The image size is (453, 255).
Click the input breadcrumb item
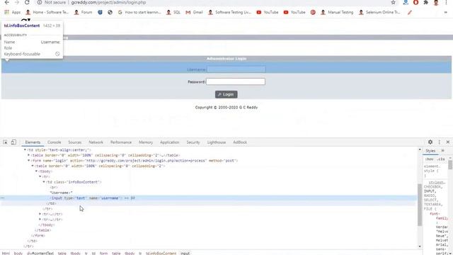point(185,253)
